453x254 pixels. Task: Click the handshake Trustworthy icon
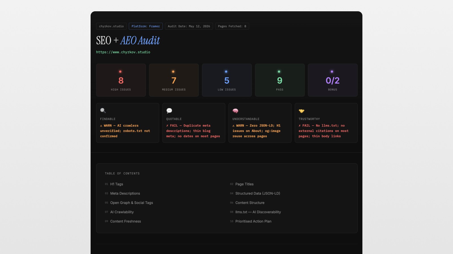[302, 111]
